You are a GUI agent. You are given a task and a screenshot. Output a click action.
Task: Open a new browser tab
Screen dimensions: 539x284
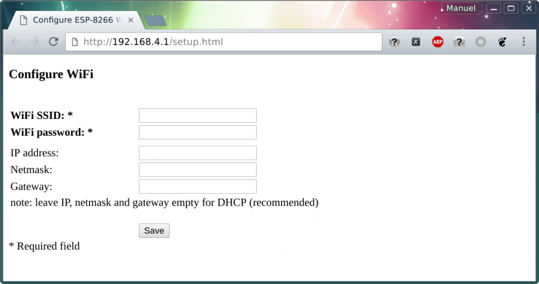point(155,21)
